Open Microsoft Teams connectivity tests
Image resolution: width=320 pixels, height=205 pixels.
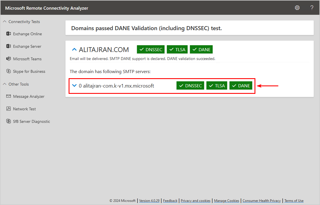click(27, 59)
